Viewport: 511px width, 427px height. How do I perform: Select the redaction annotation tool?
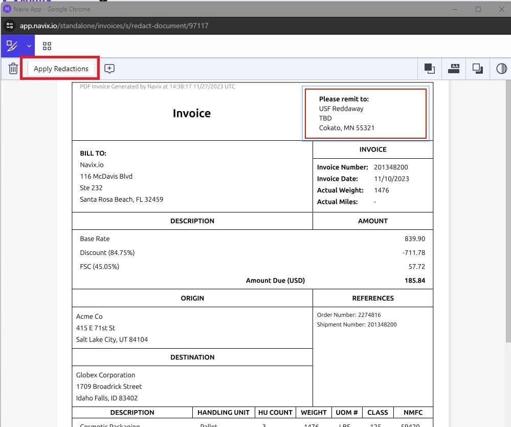12,46
